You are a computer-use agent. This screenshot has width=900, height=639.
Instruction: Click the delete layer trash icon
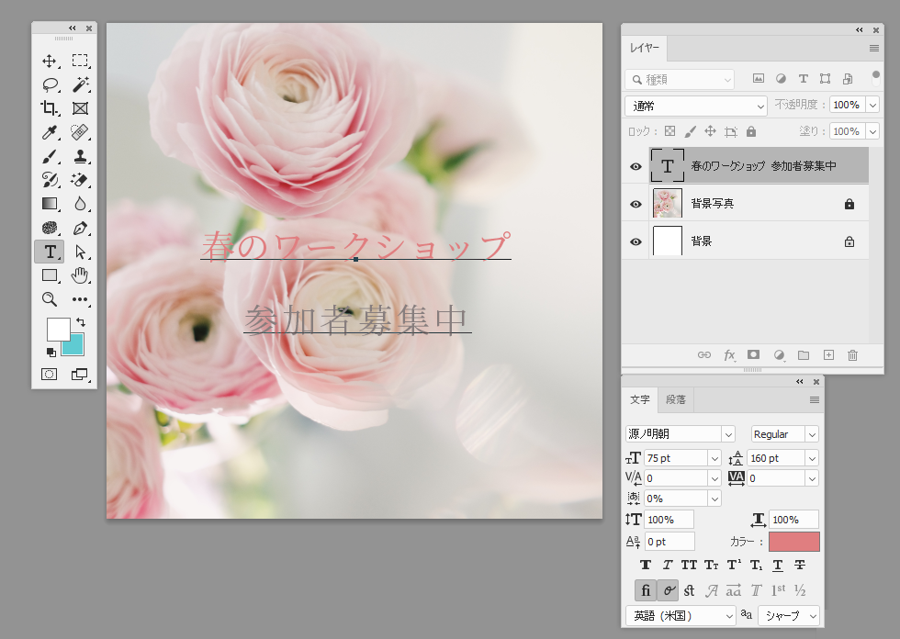pos(852,355)
